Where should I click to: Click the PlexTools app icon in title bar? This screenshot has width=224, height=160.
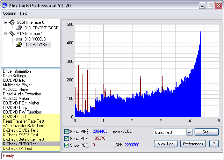tap(5, 6)
